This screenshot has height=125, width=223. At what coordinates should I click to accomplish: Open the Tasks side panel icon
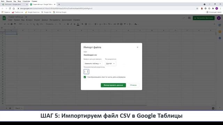pos(220,38)
